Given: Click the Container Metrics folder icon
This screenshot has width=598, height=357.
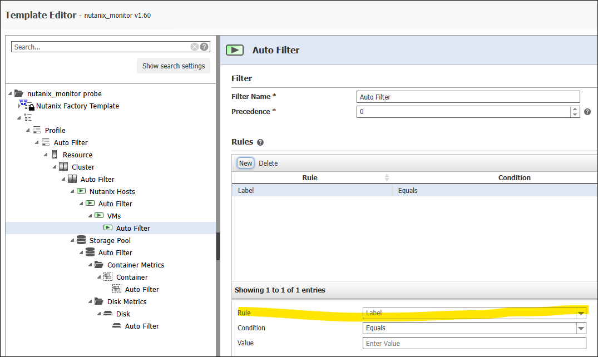Looking at the screenshot, I should tap(99, 264).
